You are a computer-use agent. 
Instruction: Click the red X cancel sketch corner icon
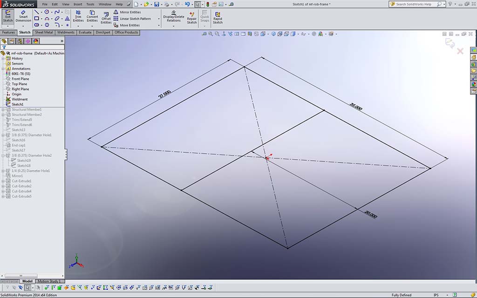pos(460,51)
